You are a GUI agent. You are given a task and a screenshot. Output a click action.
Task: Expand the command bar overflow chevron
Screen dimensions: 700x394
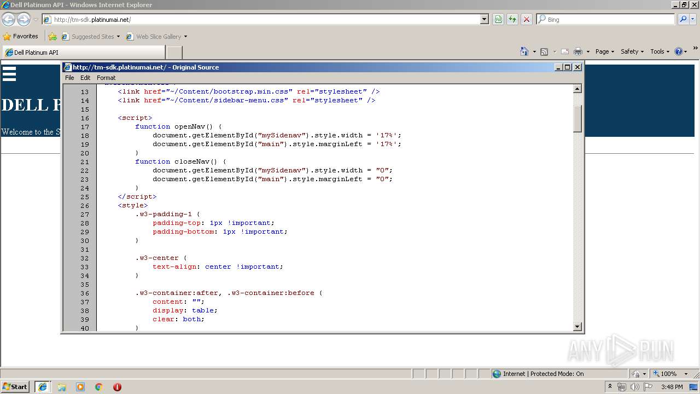(x=696, y=49)
